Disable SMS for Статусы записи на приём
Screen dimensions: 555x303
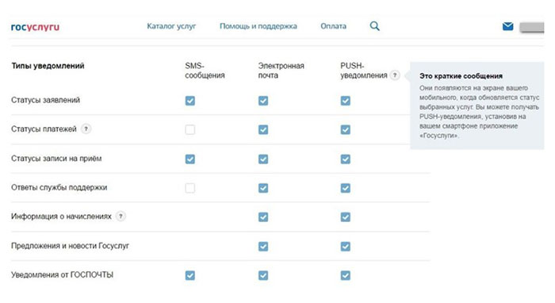tap(190, 159)
